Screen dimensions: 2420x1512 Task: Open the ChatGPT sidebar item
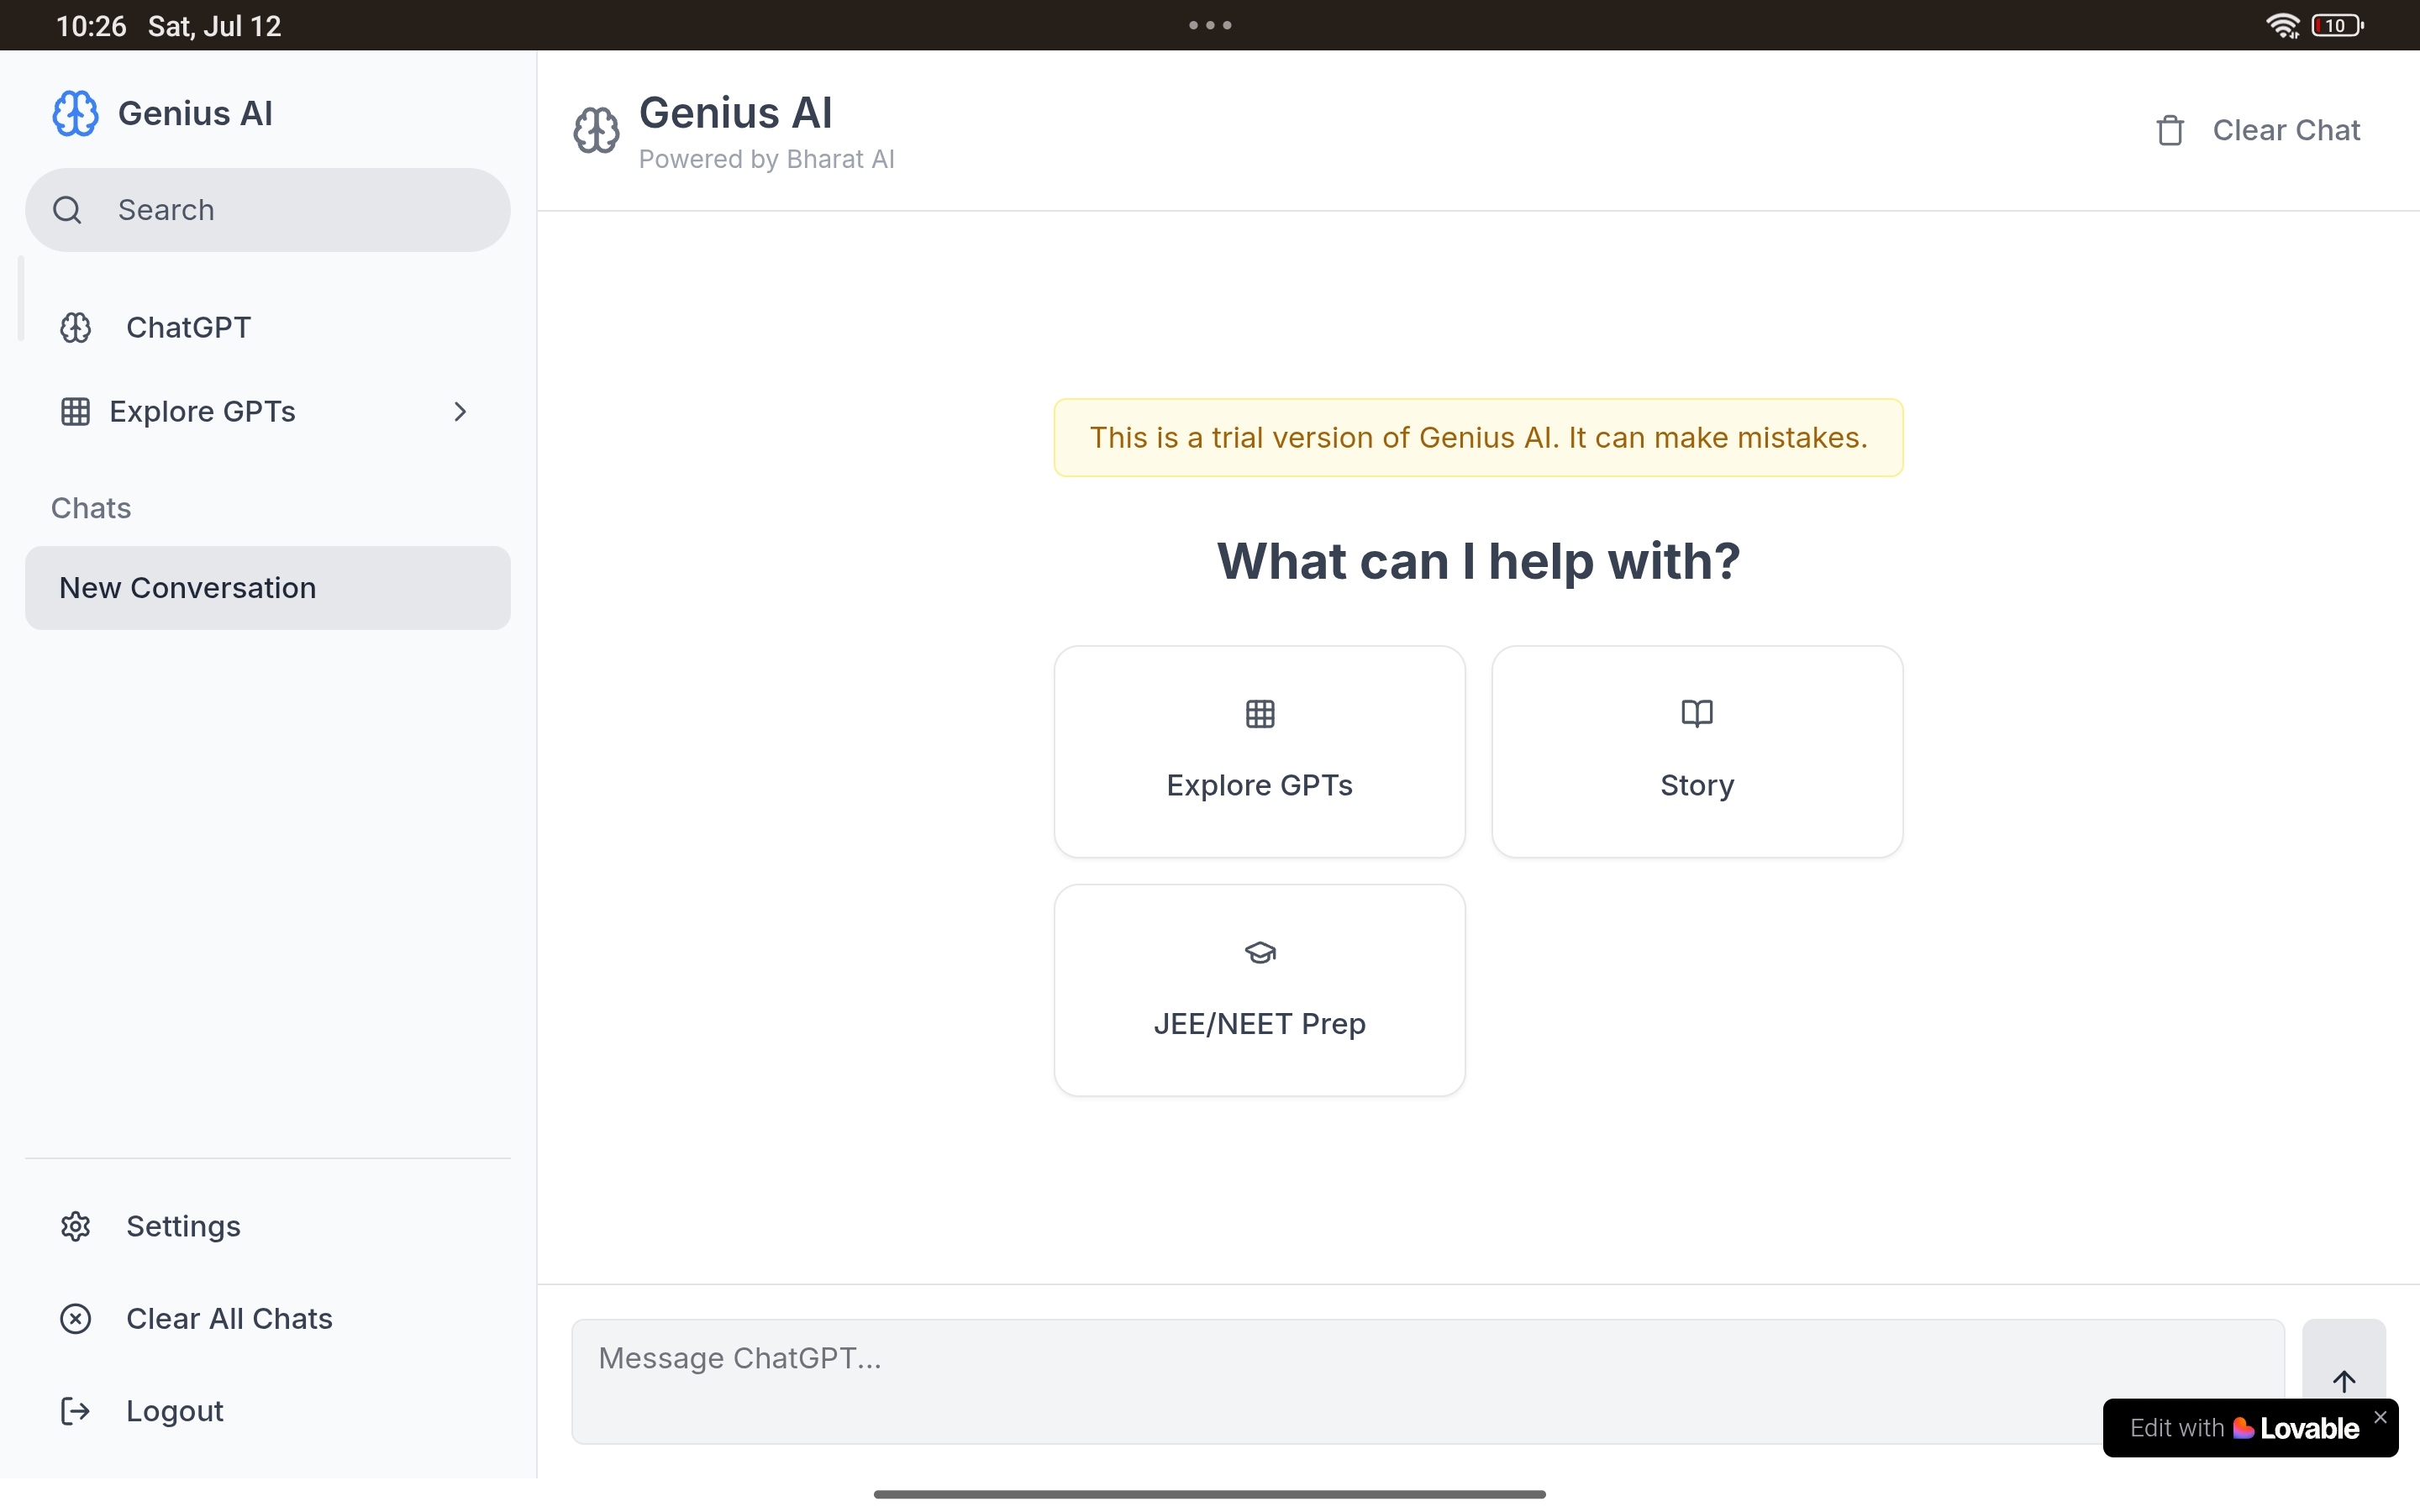[188, 328]
